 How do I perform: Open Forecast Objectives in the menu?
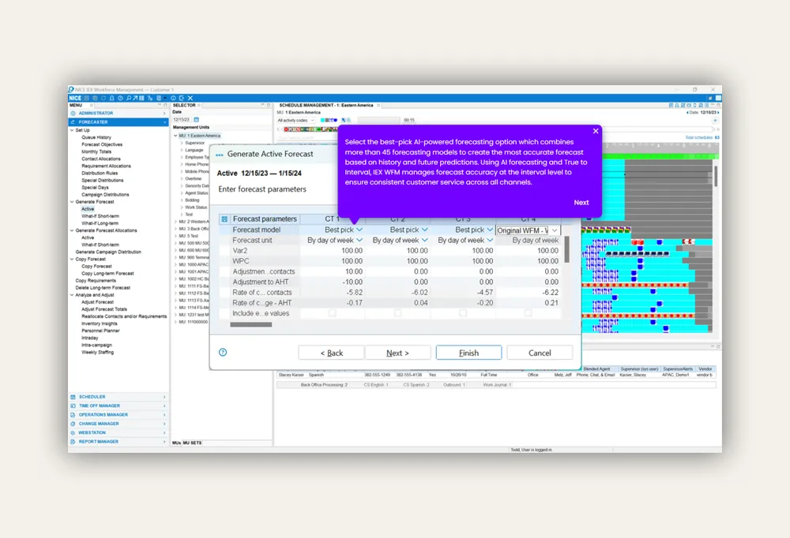click(102, 144)
